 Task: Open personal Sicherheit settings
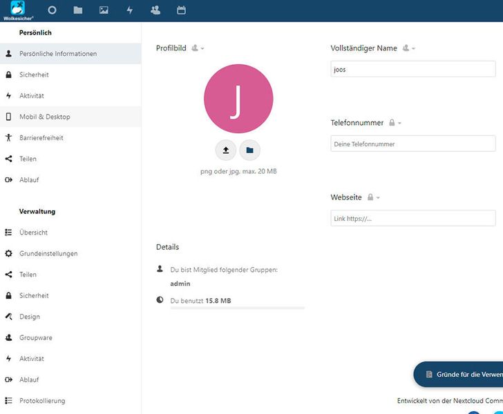click(x=70, y=75)
